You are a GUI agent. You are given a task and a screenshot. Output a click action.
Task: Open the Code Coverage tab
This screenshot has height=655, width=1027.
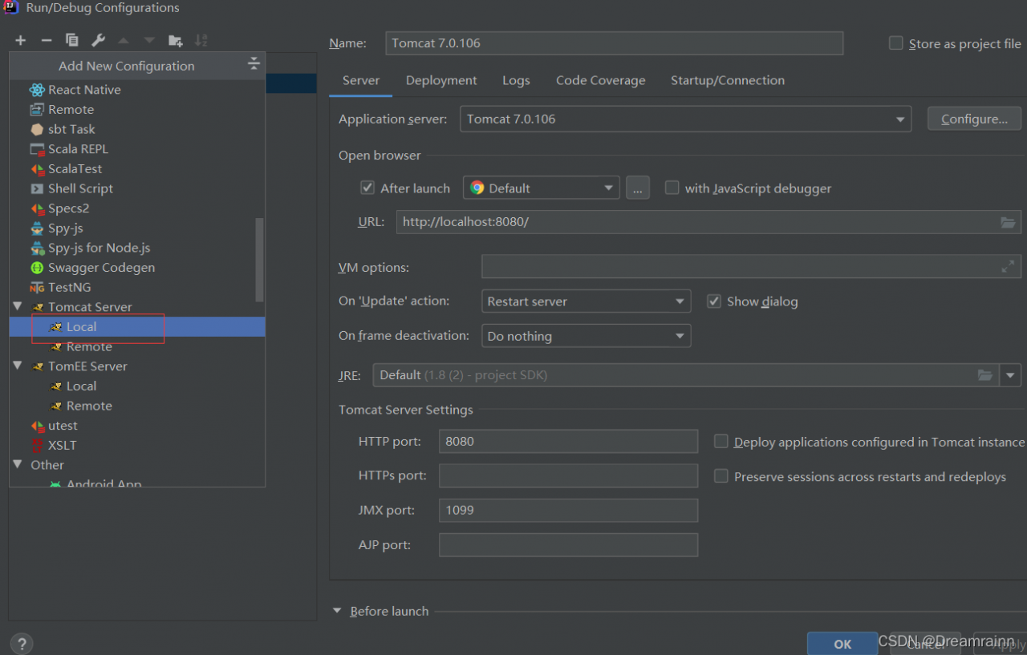pos(601,80)
